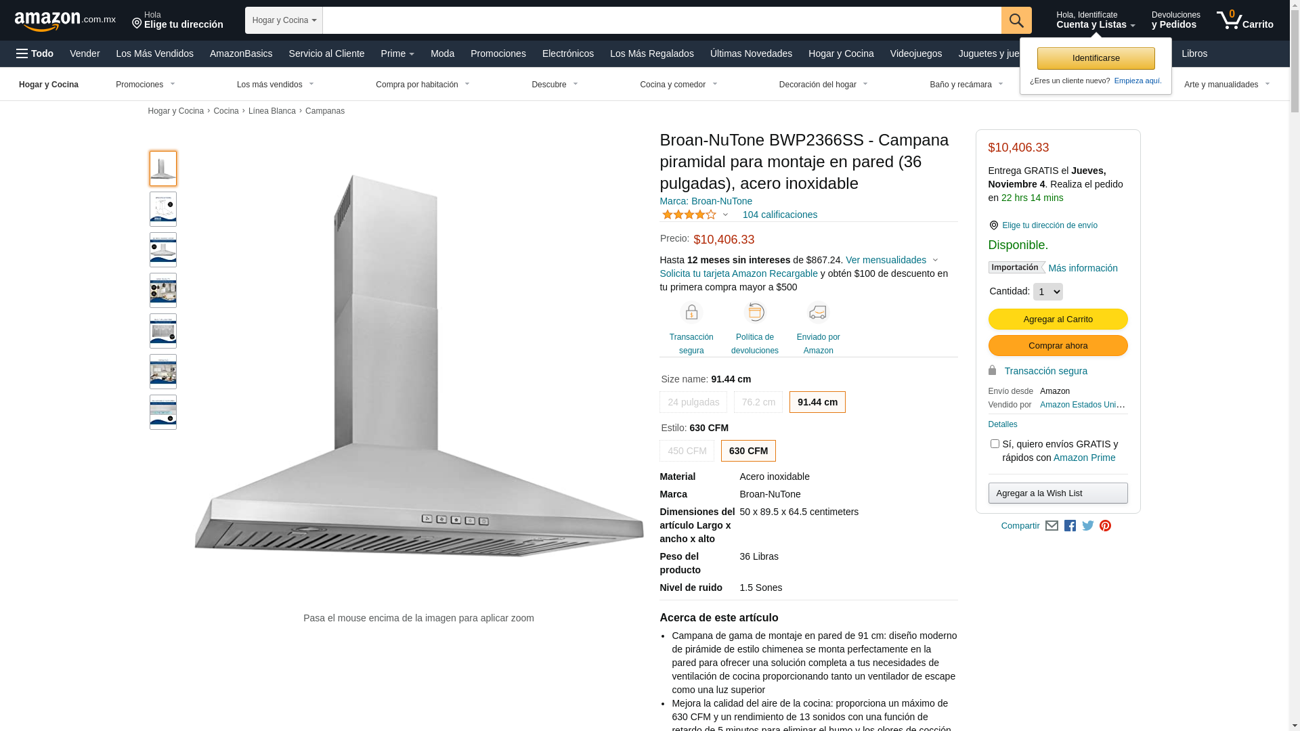
Task: Share product on Pinterest icon
Action: [x=1106, y=526]
